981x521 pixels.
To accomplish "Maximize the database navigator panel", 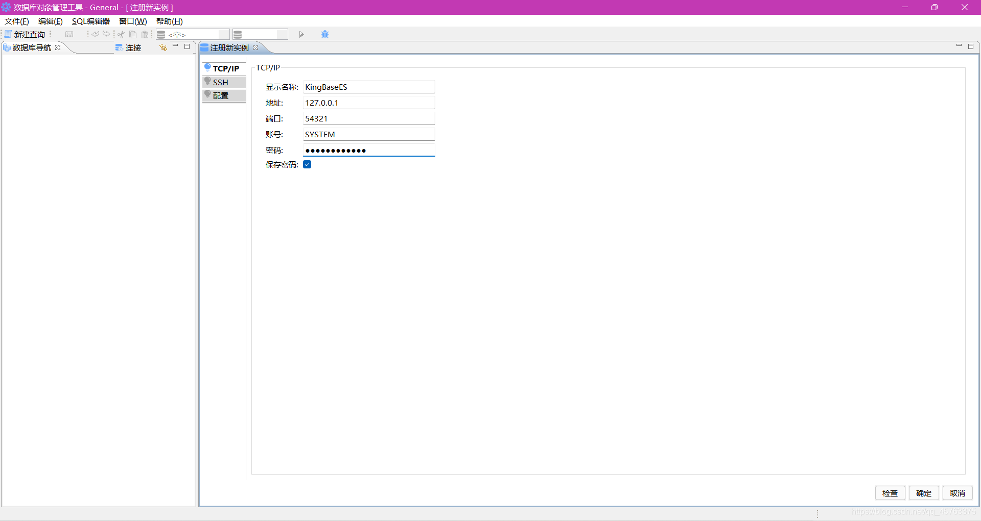I will (x=187, y=46).
